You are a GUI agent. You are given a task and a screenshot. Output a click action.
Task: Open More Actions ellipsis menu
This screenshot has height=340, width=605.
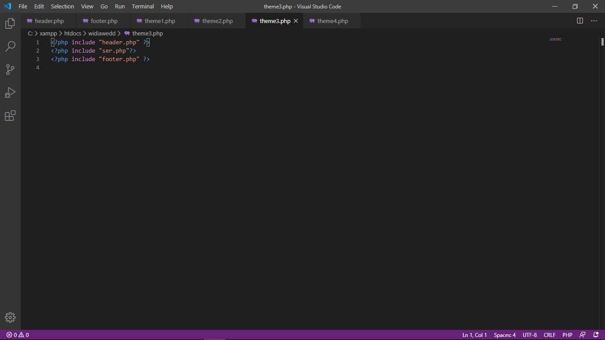594,21
